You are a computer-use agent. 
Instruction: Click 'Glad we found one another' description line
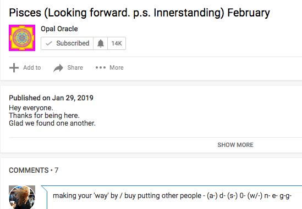(x=52, y=123)
